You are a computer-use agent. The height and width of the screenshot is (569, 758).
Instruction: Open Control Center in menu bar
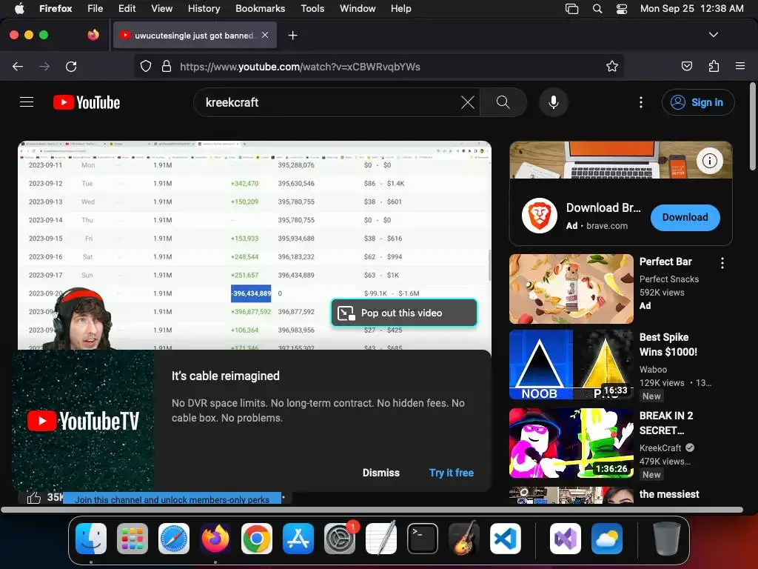pyautogui.click(x=622, y=8)
